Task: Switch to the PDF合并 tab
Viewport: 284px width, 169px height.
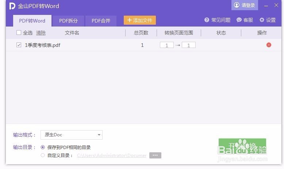Action: (x=101, y=21)
